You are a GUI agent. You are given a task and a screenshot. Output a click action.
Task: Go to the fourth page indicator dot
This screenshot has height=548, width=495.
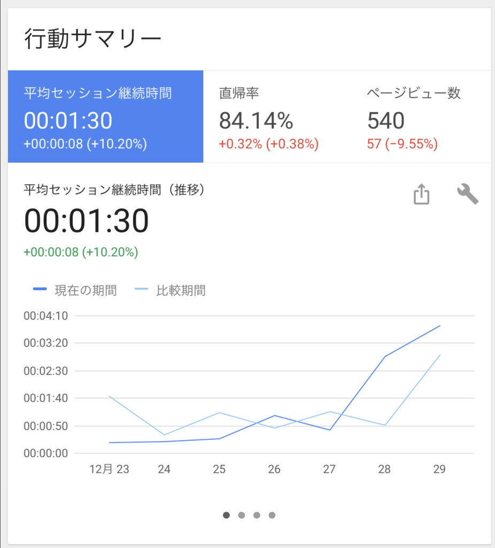point(272,515)
